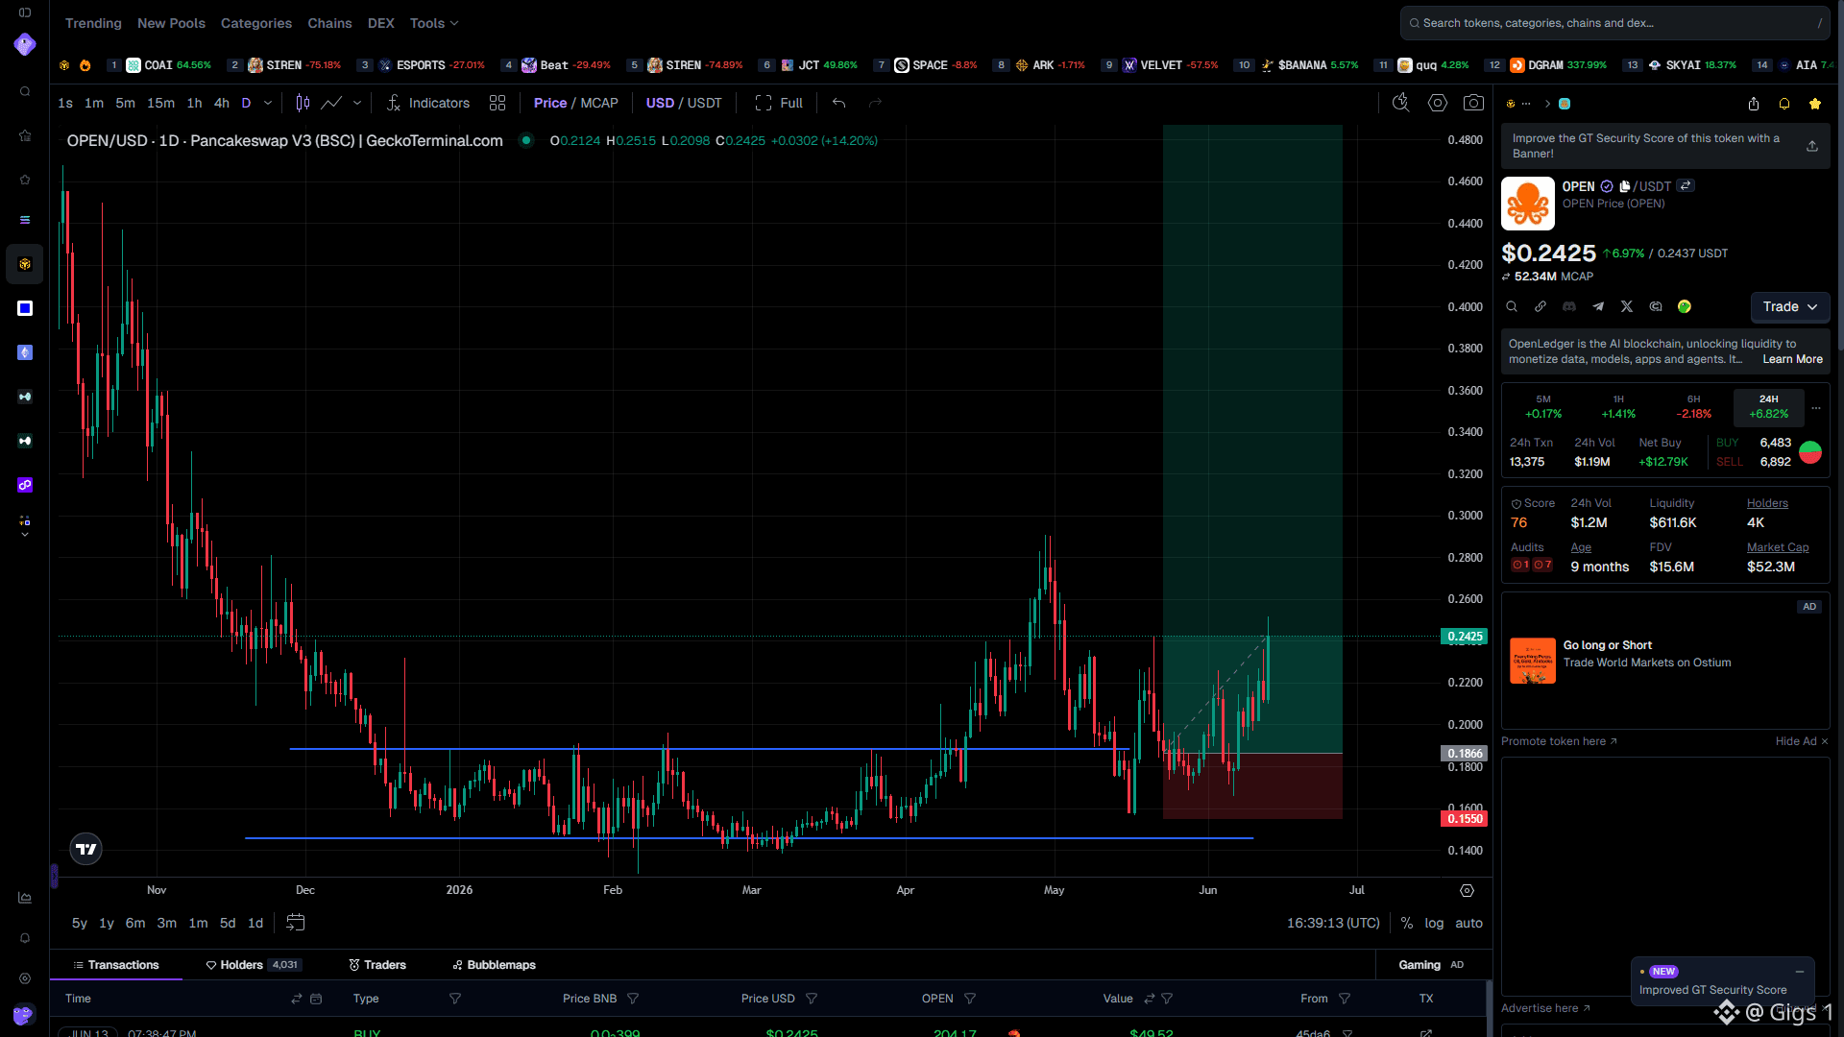Swap OPEN/USDT pair order
The height and width of the screenshot is (1037, 1844).
tap(1686, 186)
